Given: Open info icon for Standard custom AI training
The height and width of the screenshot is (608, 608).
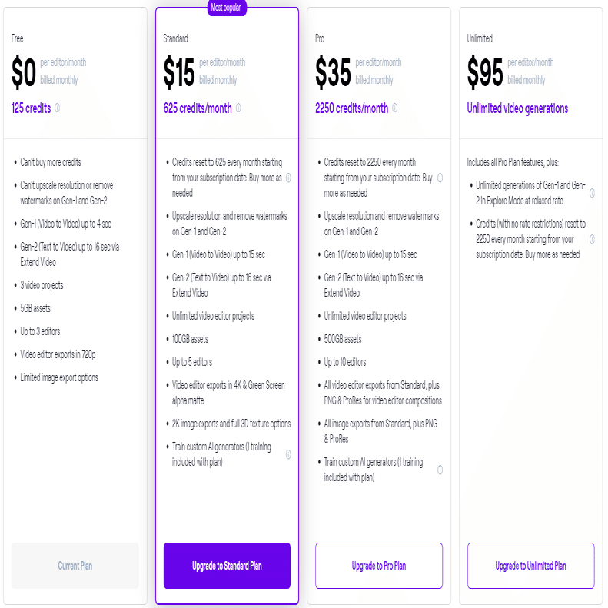Looking at the screenshot, I should tap(288, 454).
